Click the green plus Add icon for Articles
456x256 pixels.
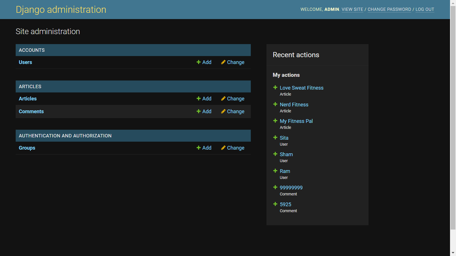click(x=199, y=98)
